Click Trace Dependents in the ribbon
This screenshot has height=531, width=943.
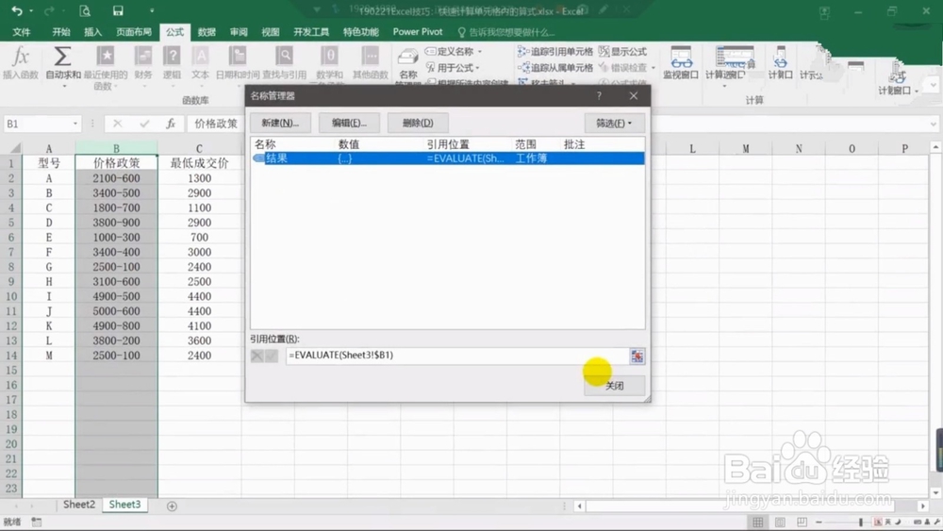coord(555,67)
